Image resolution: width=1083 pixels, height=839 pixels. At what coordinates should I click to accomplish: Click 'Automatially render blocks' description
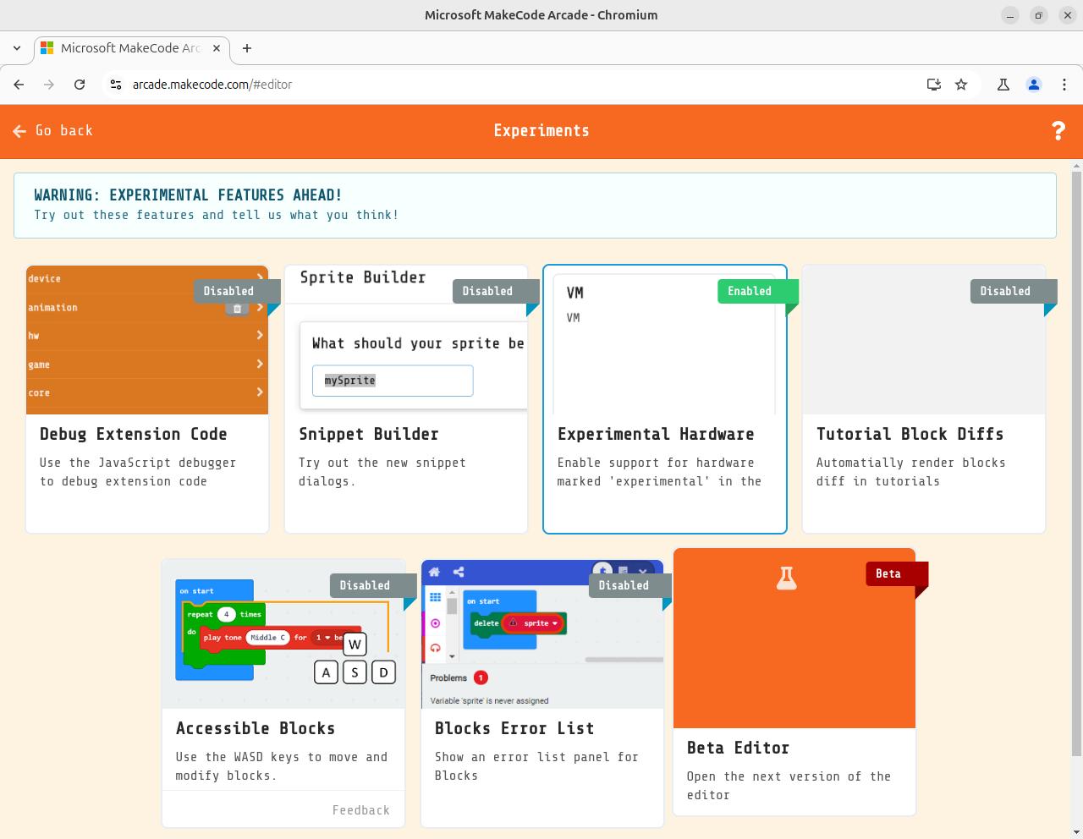(911, 472)
